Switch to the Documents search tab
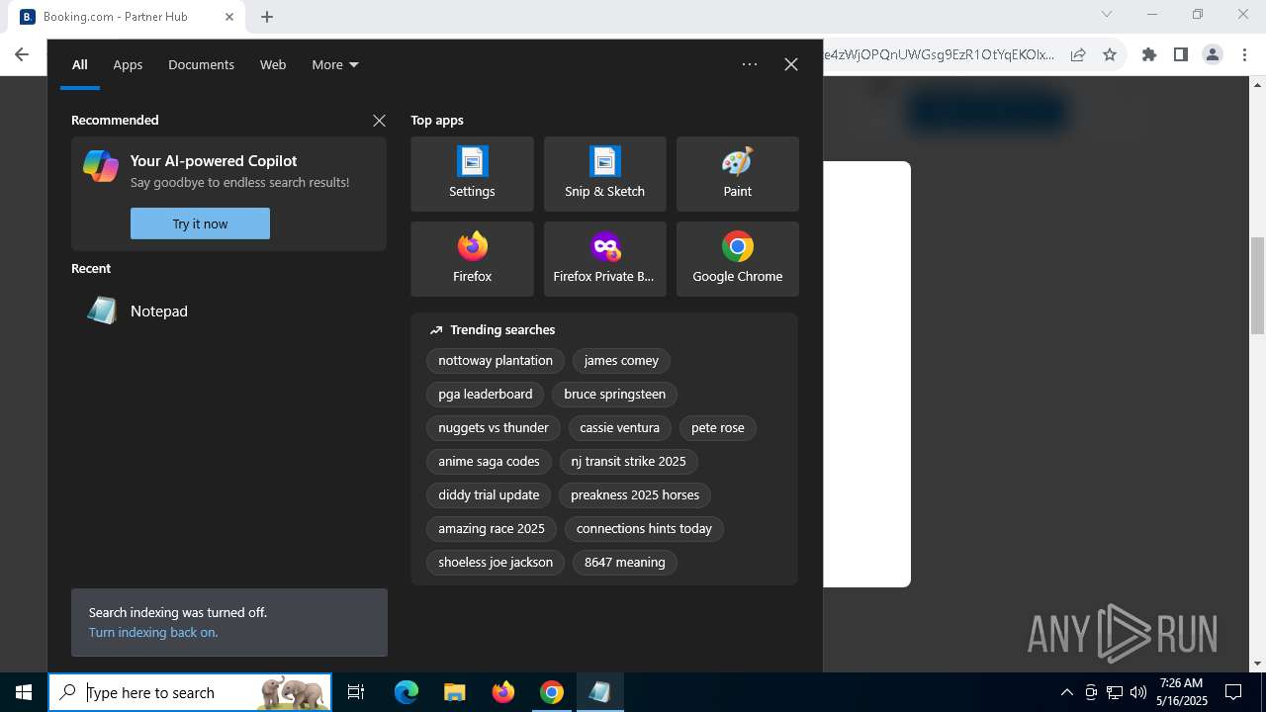 [201, 64]
